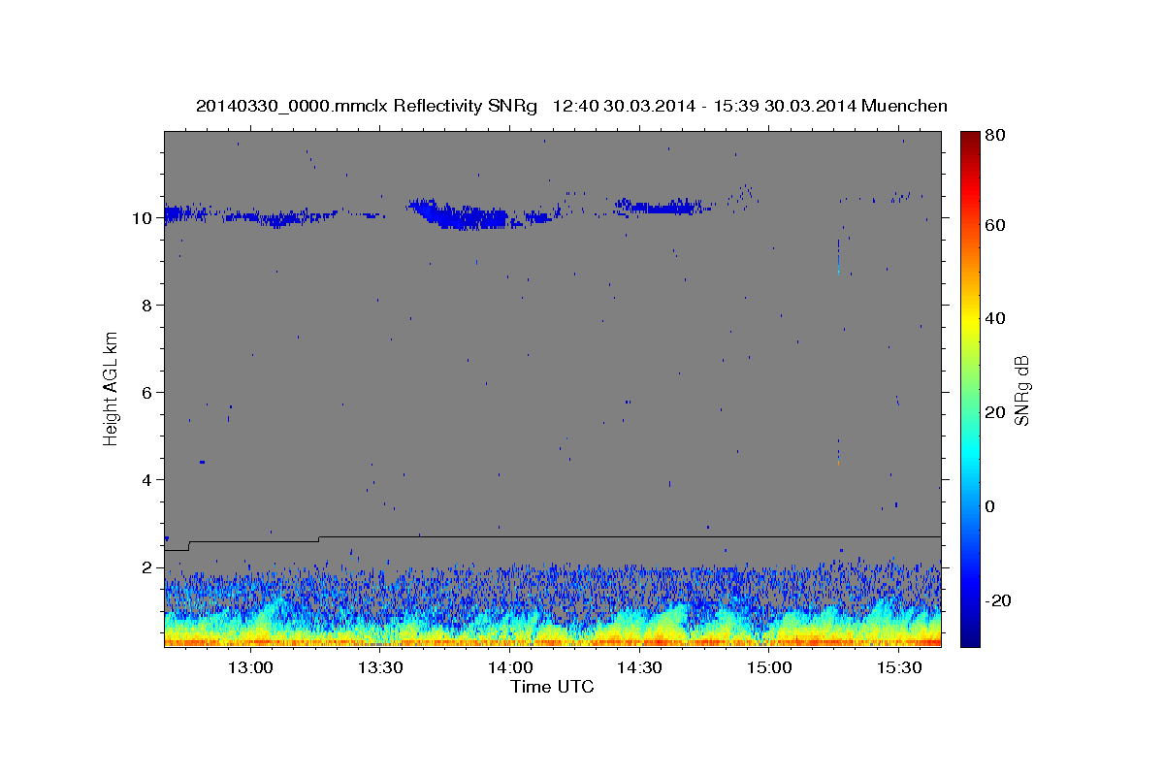Viewport: 1164px width, 776px height.
Task: Click the height tick label 2
Action: 146,567
